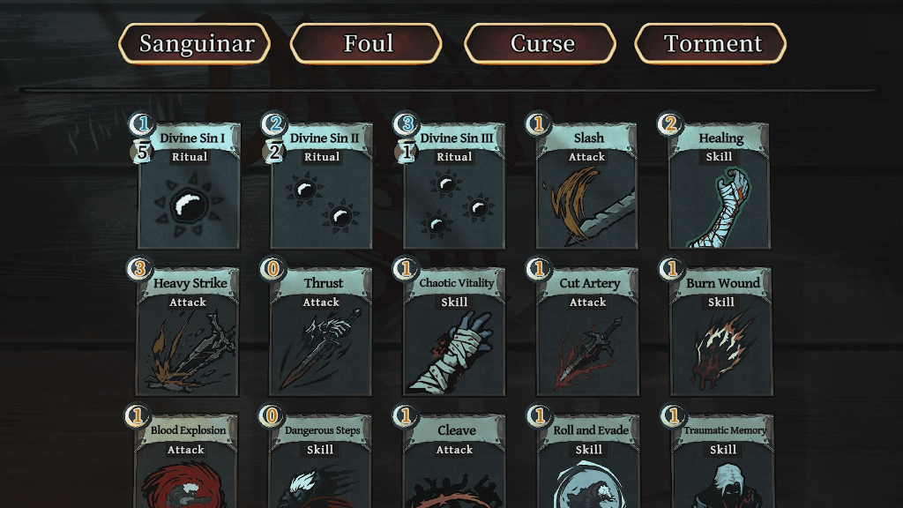Click the Thrust sword card art
Screen dimensions: 903x508
click(321, 349)
